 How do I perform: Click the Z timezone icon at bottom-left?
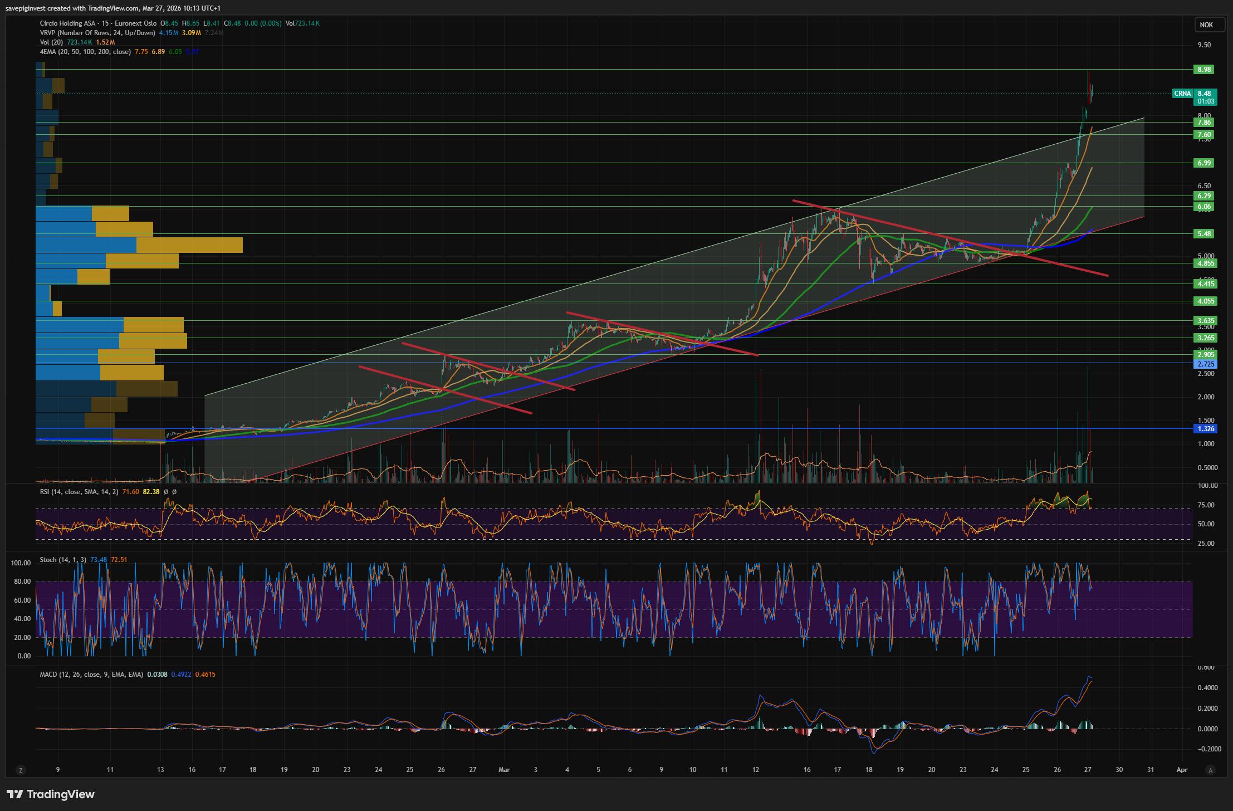[21, 770]
